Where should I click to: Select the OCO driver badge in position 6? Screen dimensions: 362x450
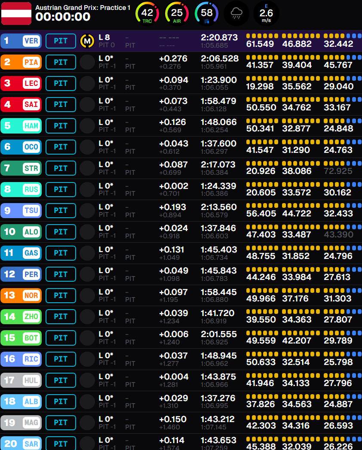(x=21, y=147)
